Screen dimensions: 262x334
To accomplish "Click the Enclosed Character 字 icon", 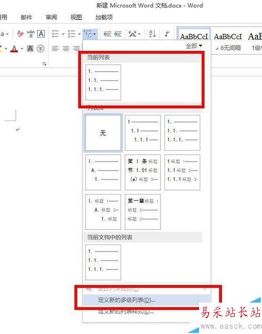I will click(x=40, y=49).
